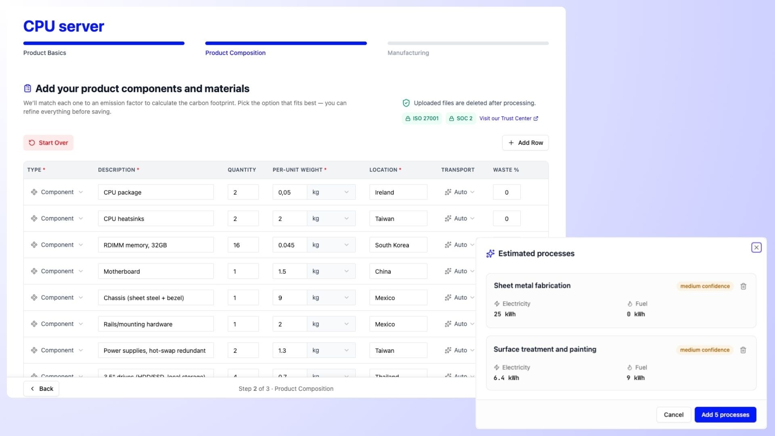Click the sparkle icon beside Estimated processes
The width and height of the screenshot is (775, 436).
pyautogui.click(x=490, y=254)
